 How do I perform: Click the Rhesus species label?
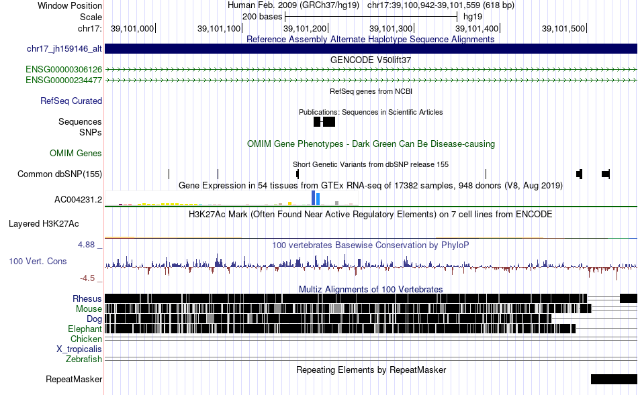pyautogui.click(x=87, y=298)
